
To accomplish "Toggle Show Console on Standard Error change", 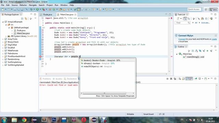I will point(191,79).
